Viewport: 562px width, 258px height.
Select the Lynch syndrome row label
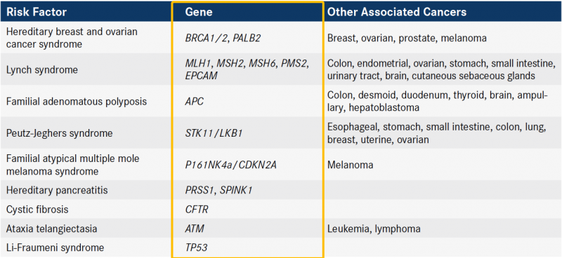coord(42,70)
